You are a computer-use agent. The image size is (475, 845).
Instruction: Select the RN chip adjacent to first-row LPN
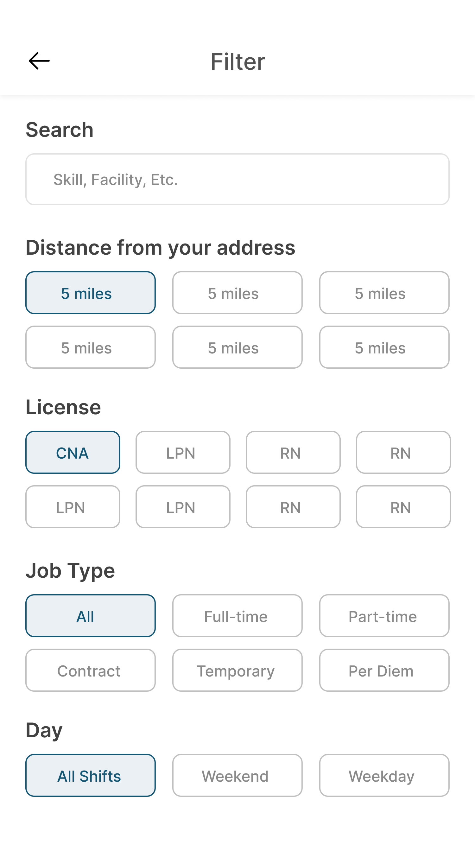tap(293, 452)
